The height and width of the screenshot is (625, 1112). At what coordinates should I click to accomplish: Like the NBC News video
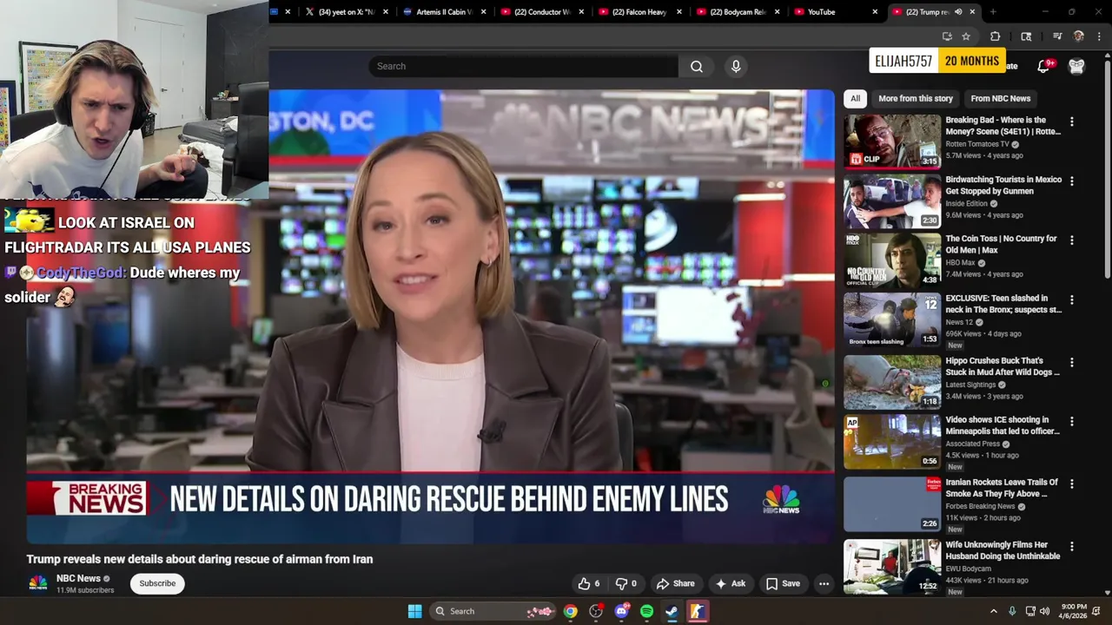click(x=588, y=583)
